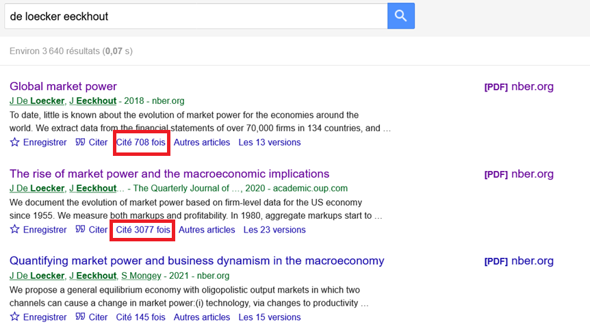The height and width of the screenshot is (335, 590).
Task: Open Autres articles for Global market power
Action: (x=202, y=142)
